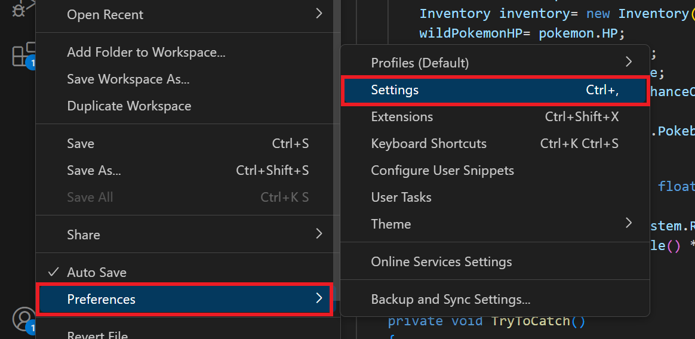Screen dimensions: 695x339
Task: Open Extensions from the Preferences submenu
Action: coord(494,116)
